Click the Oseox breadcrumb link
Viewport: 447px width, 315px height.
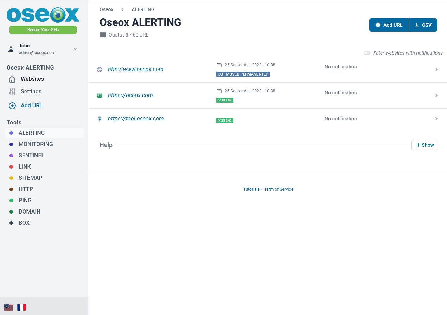[x=107, y=9]
